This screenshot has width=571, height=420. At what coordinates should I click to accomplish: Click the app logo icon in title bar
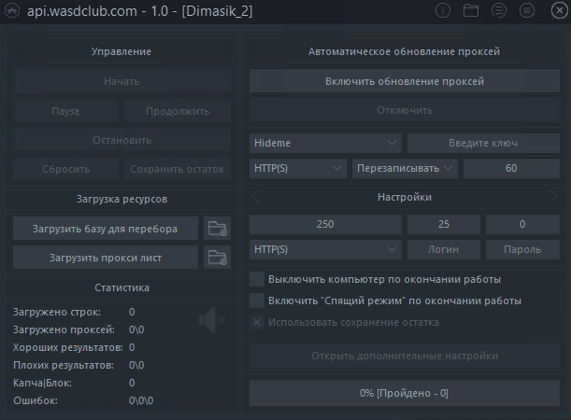(11, 11)
